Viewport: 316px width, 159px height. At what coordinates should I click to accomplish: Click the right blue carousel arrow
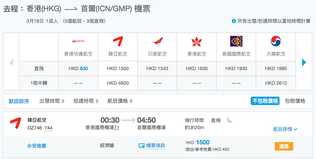(x=304, y=62)
